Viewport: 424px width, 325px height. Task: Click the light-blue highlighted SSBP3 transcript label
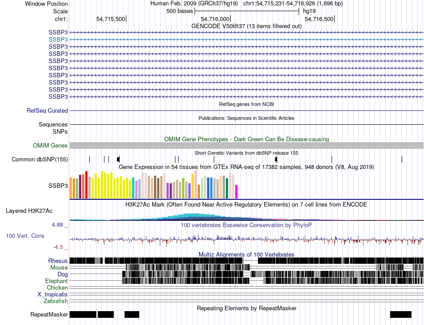click(x=58, y=39)
